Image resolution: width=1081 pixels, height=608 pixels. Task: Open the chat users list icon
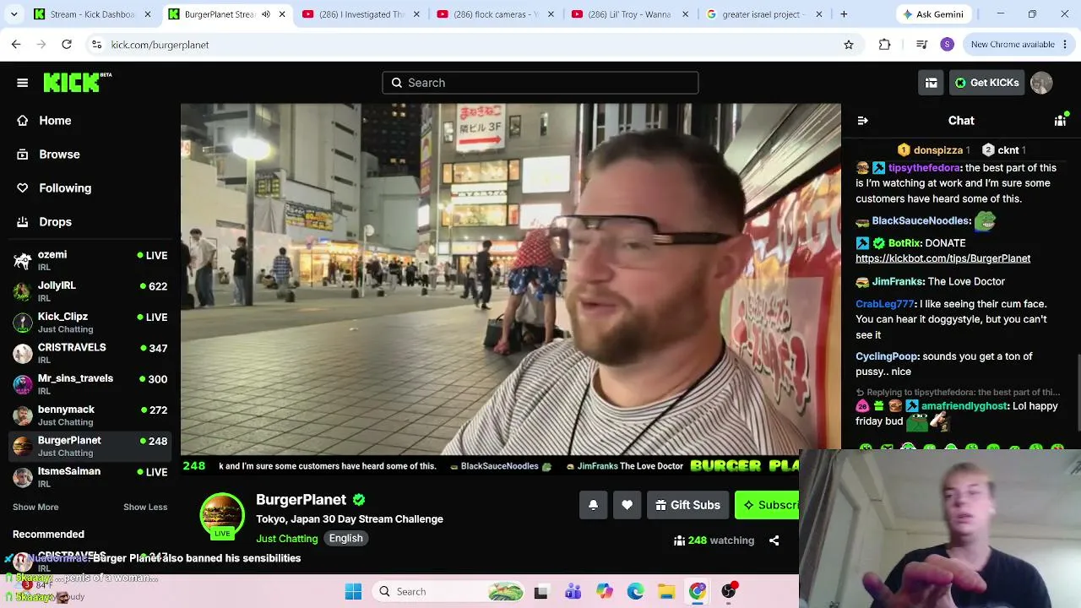pos(1060,121)
